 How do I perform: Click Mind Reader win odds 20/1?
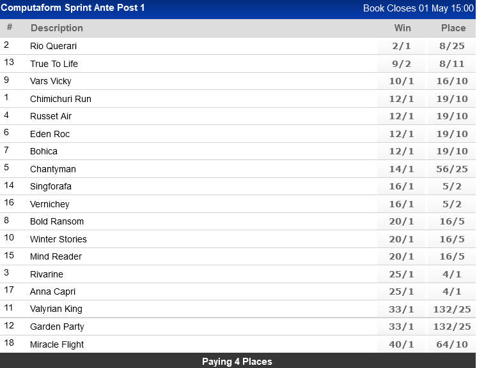click(x=402, y=256)
